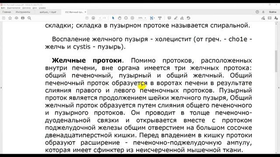Click the vertical scrollbar thumb
This screenshot has width=280, height=157.
click(276, 61)
